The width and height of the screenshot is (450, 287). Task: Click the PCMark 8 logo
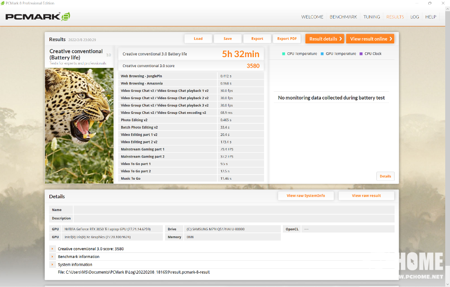[x=38, y=16]
